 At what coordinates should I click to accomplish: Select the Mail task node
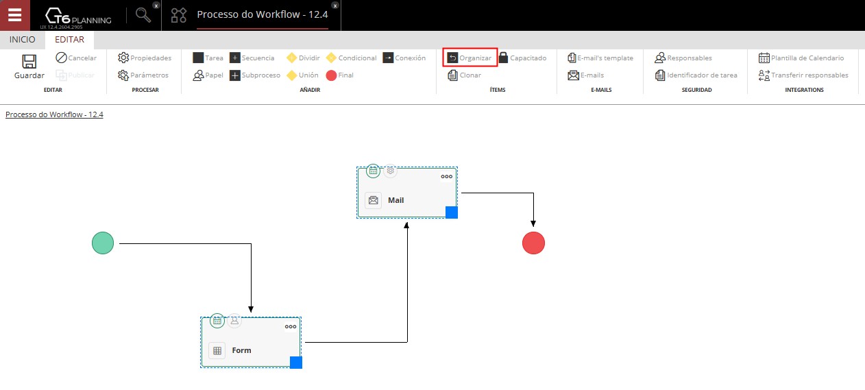(407, 193)
